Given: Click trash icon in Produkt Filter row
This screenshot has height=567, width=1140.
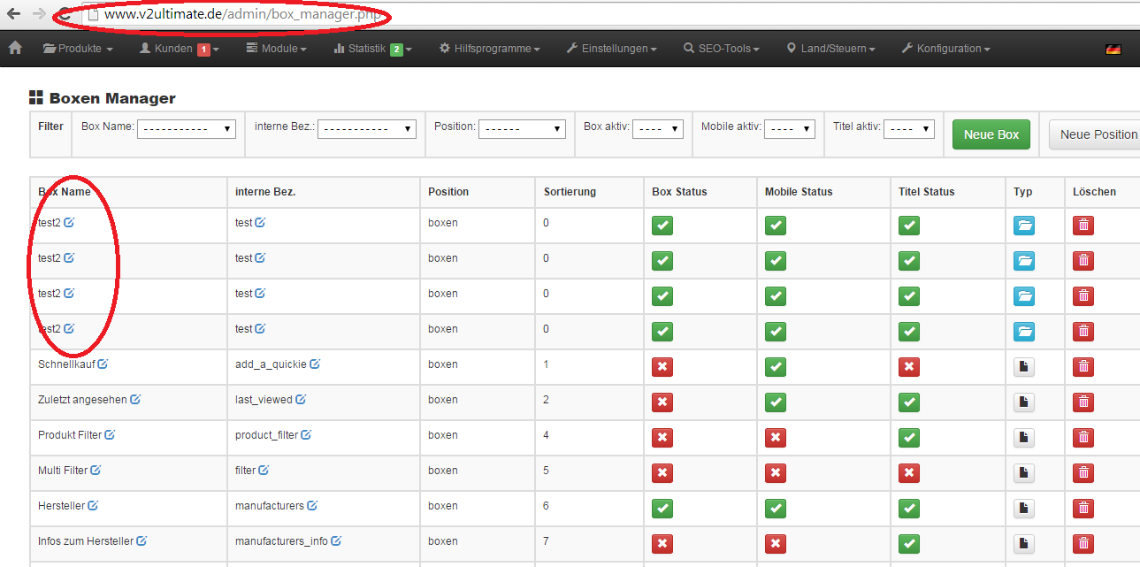Looking at the screenshot, I should pyautogui.click(x=1083, y=438).
